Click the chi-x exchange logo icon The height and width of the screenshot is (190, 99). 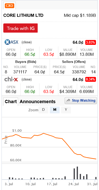tap(11, 79)
